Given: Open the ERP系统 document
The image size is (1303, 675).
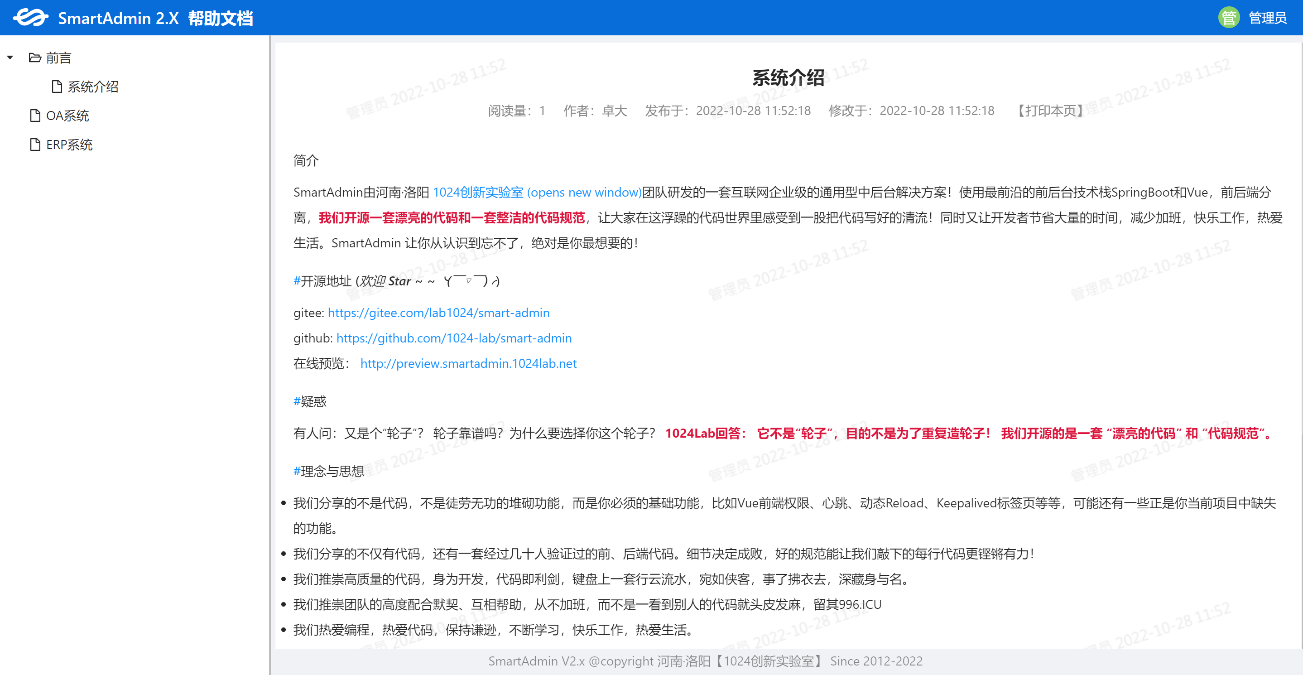Looking at the screenshot, I should [x=69, y=145].
